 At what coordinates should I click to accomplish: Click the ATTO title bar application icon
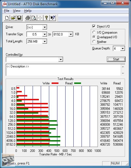coord(4,4)
